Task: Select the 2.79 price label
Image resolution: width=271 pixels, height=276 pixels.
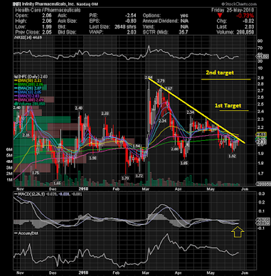Action: click(x=161, y=81)
